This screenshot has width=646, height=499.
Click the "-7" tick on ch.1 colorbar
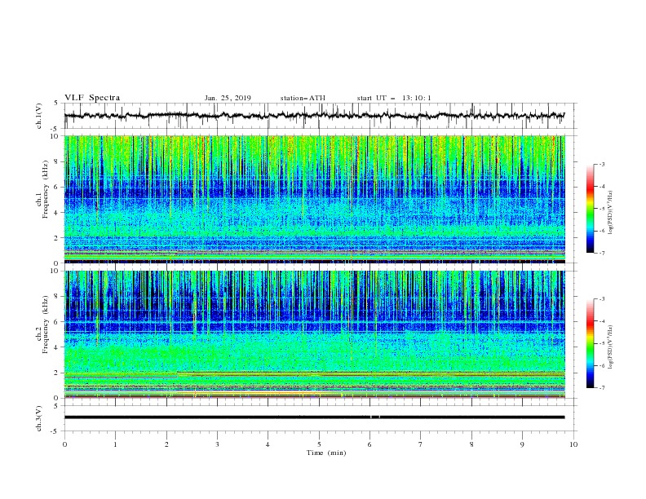click(x=601, y=253)
